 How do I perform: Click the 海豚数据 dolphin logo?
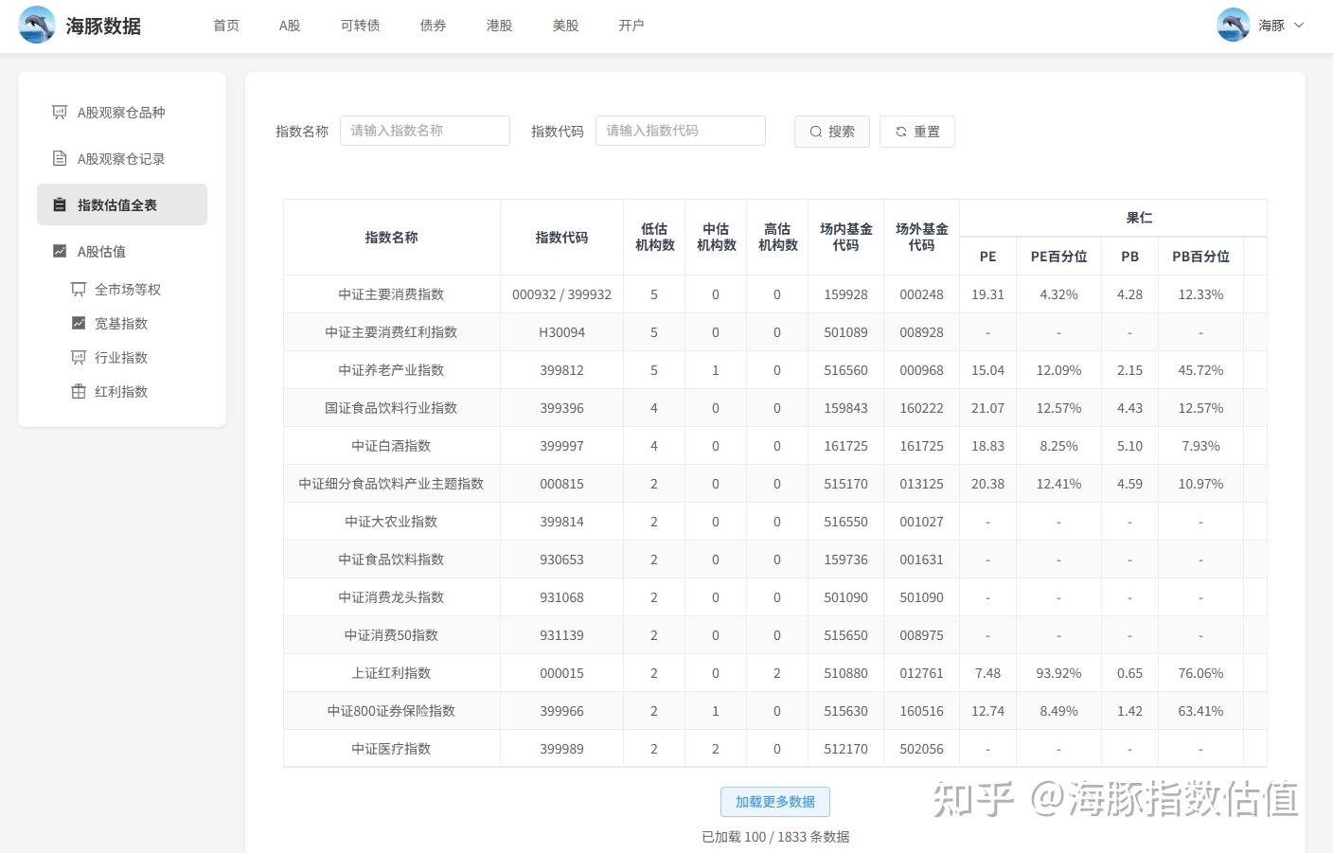tap(36, 24)
